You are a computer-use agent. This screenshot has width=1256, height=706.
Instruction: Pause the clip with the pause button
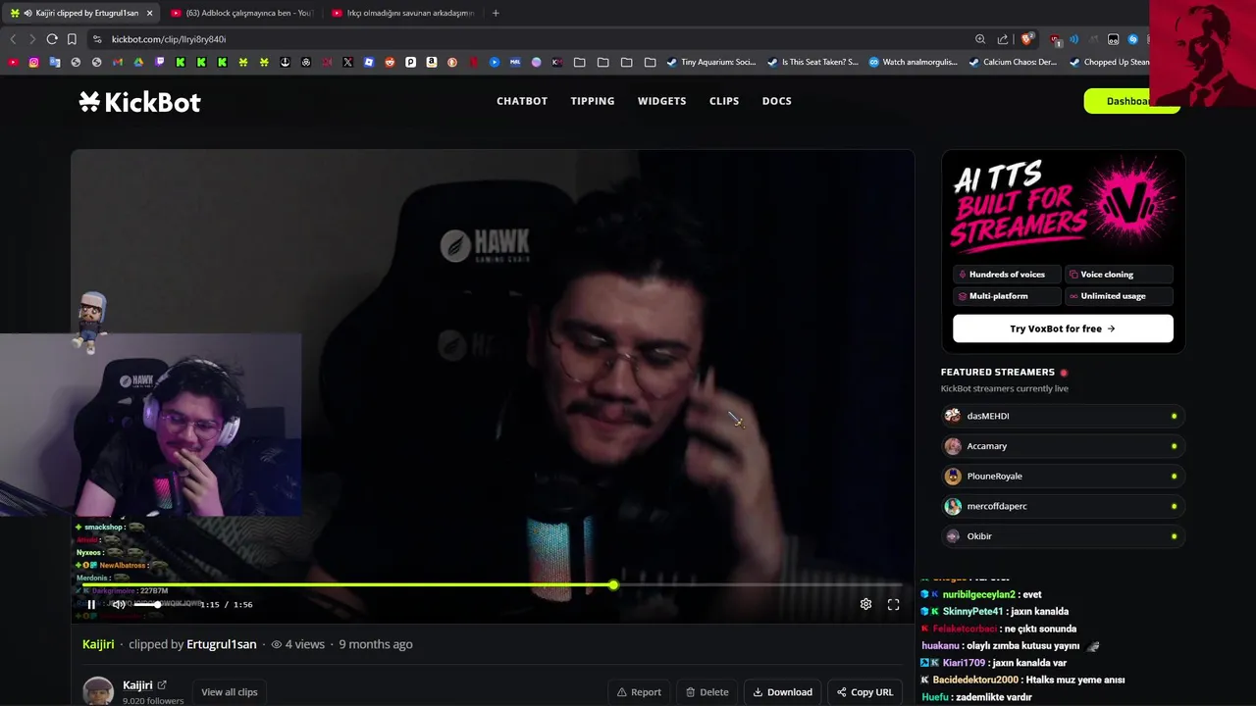coord(91,604)
